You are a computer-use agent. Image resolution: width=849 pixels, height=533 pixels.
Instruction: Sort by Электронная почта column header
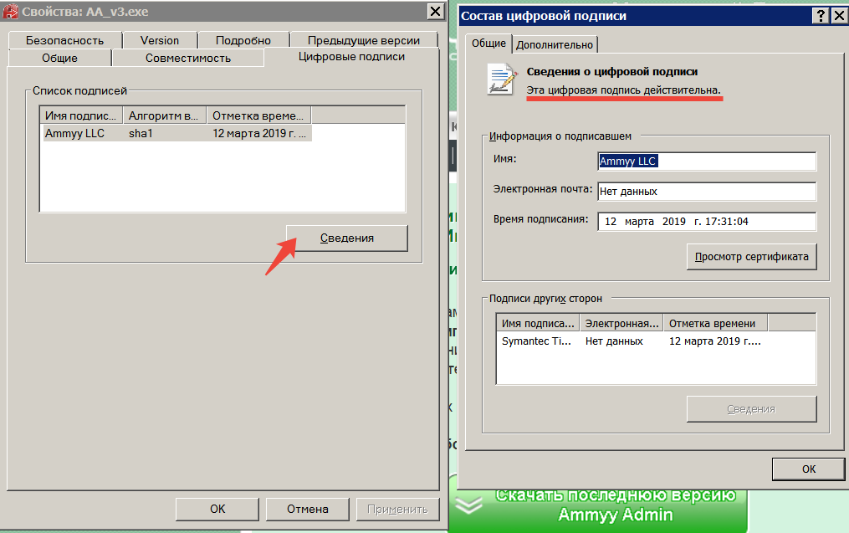(x=621, y=323)
